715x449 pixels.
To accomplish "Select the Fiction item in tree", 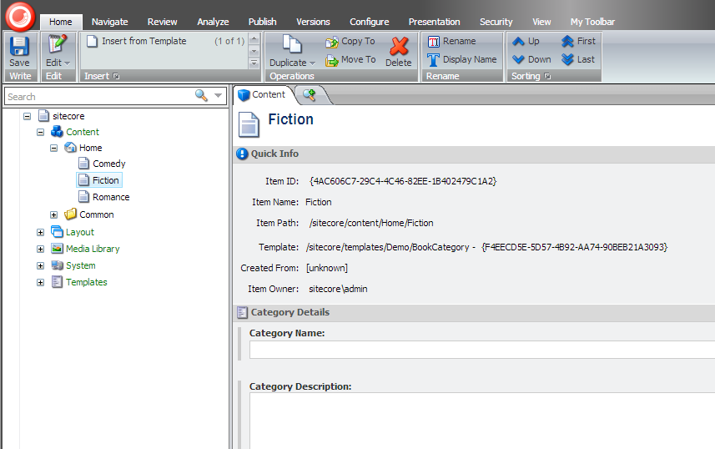I will click(99, 180).
